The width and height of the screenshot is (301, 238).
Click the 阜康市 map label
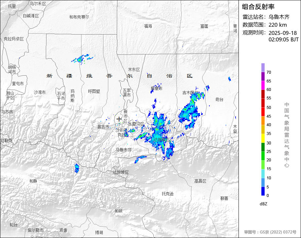pyautogui.click(x=156, y=88)
